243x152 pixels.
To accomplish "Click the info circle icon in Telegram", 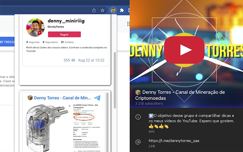I will click(138, 117).
